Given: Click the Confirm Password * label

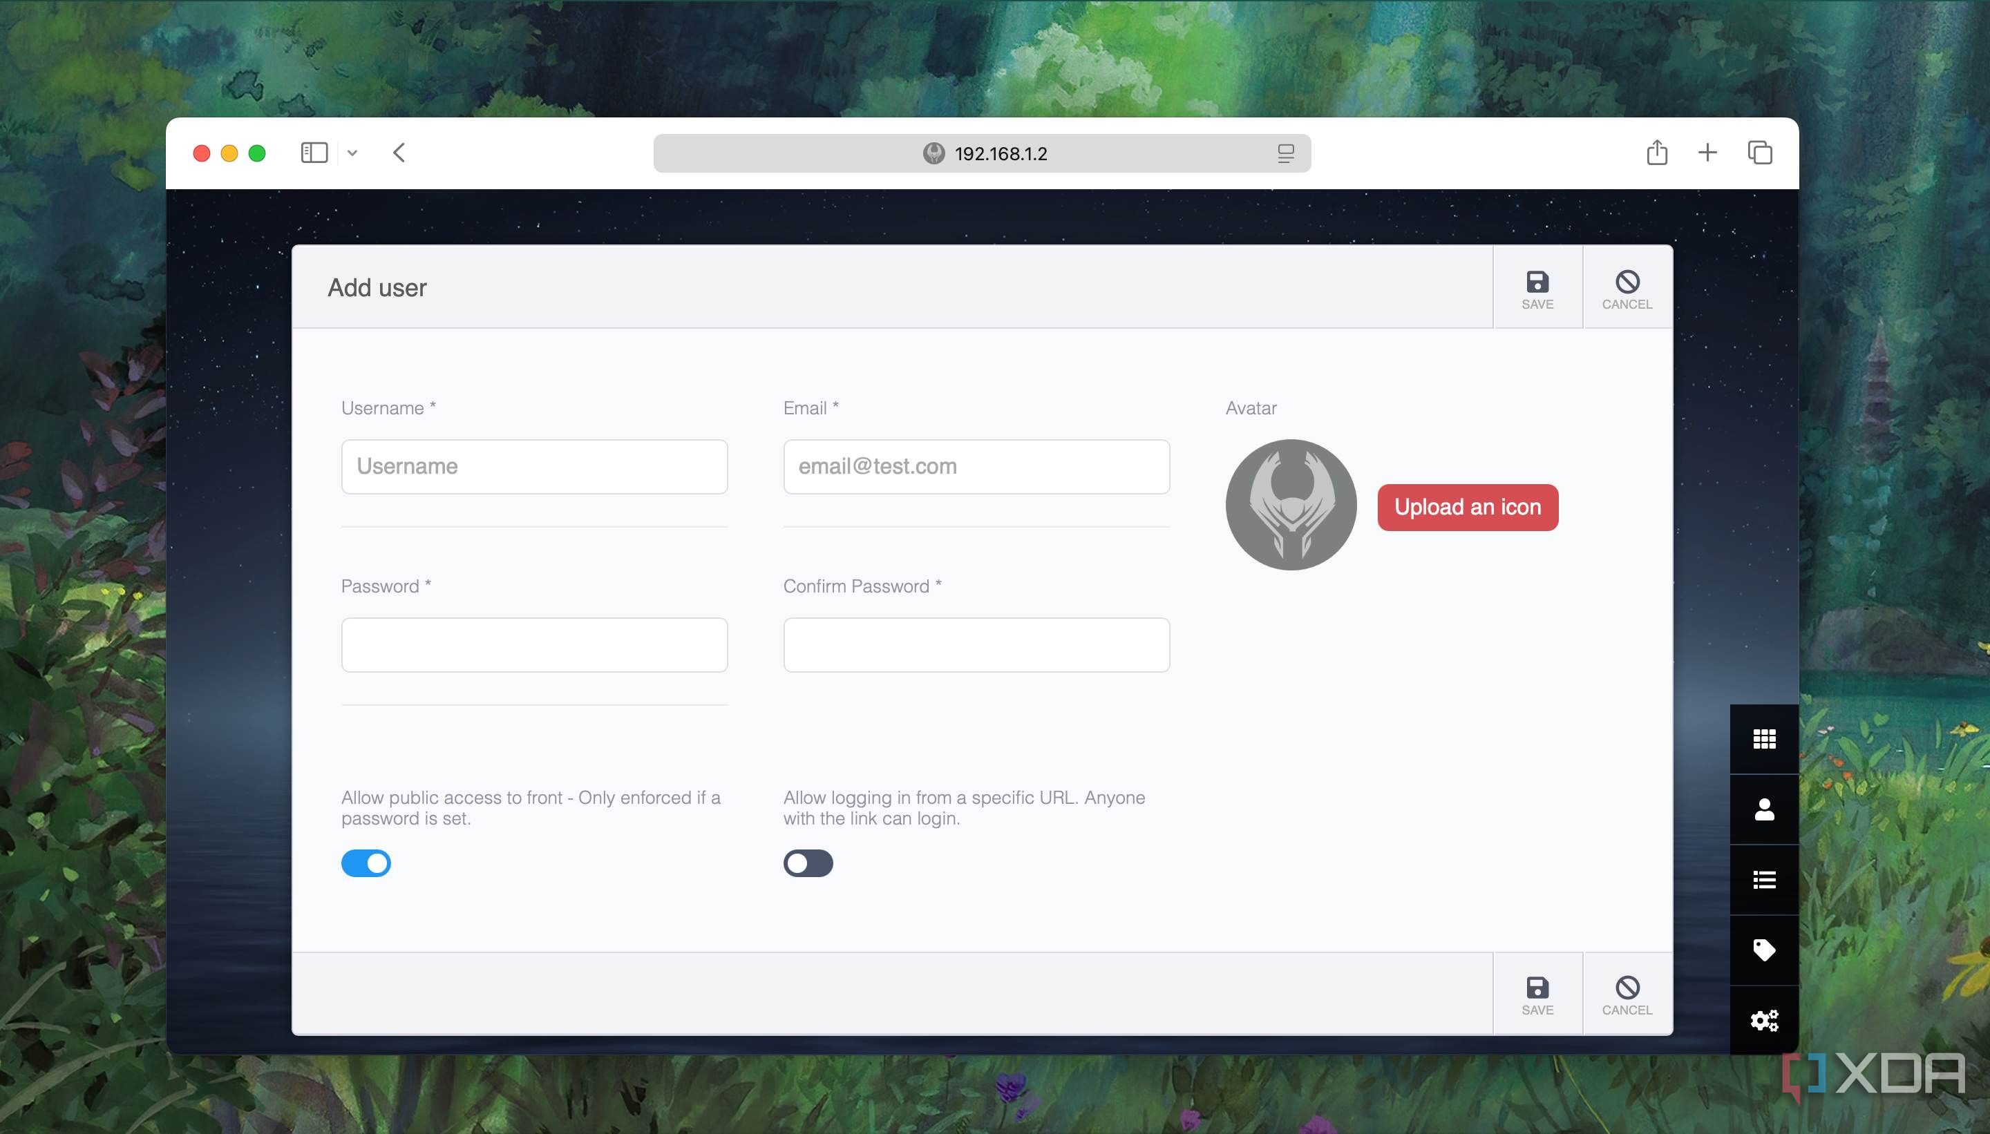Looking at the screenshot, I should click(x=862, y=586).
